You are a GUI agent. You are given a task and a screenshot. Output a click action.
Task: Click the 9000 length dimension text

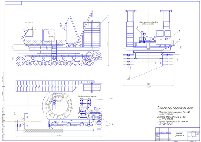[59, 136]
